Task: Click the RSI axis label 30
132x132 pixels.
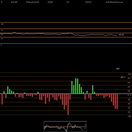Action: 2,39
